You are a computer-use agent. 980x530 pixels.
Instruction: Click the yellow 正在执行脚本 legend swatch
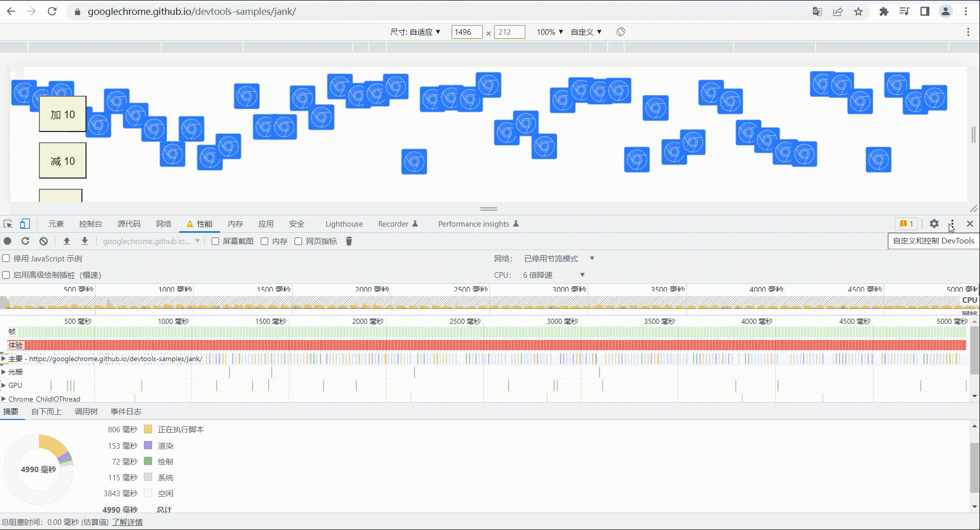pos(148,429)
